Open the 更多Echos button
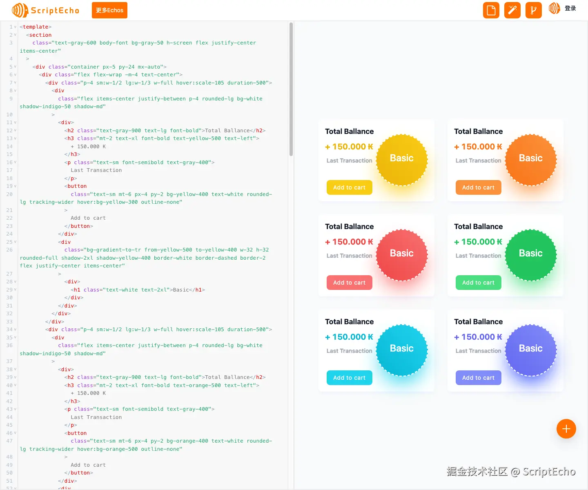Screen dimensions: 588x490 point(109,10)
